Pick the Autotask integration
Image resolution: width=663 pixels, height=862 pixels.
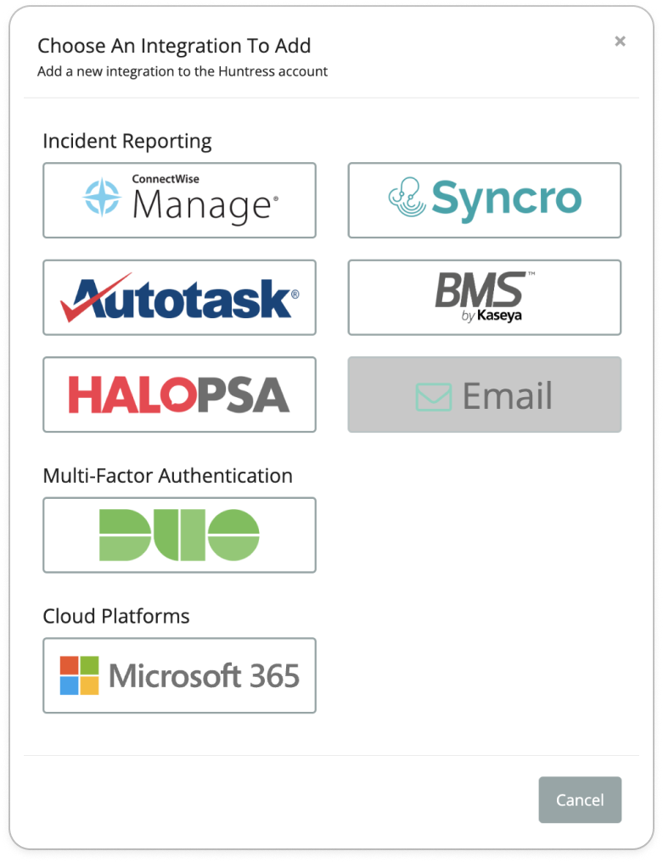coord(179,298)
